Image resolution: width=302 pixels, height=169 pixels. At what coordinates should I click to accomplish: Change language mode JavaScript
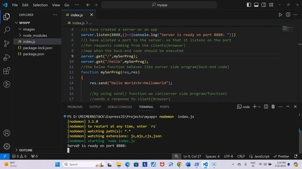coord(259,156)
